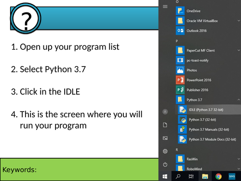Viewport: 241px width, 181px height.
Task: Select the Outlook 2016 label
Action: point(197,31)
